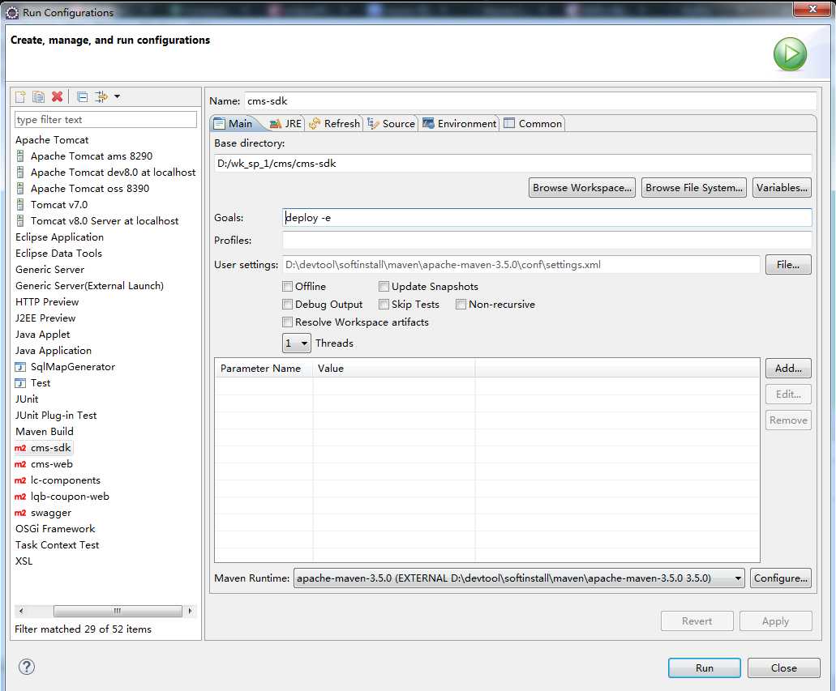Select the Java Application category
This screenshot has height=691, width=836.
coord(54,351)
